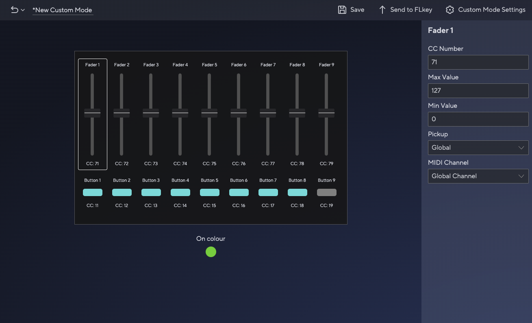The width and height of the screenshot is (532, 323).
Task: Click the CC: 11 label under Button 1
Action: 93,205
